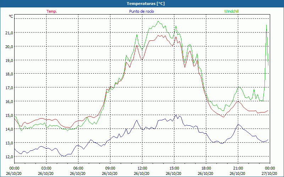Click the 27/10/20 date label

click(269, 173)
